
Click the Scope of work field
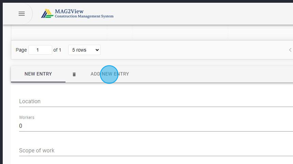click(x=156, y=151)
